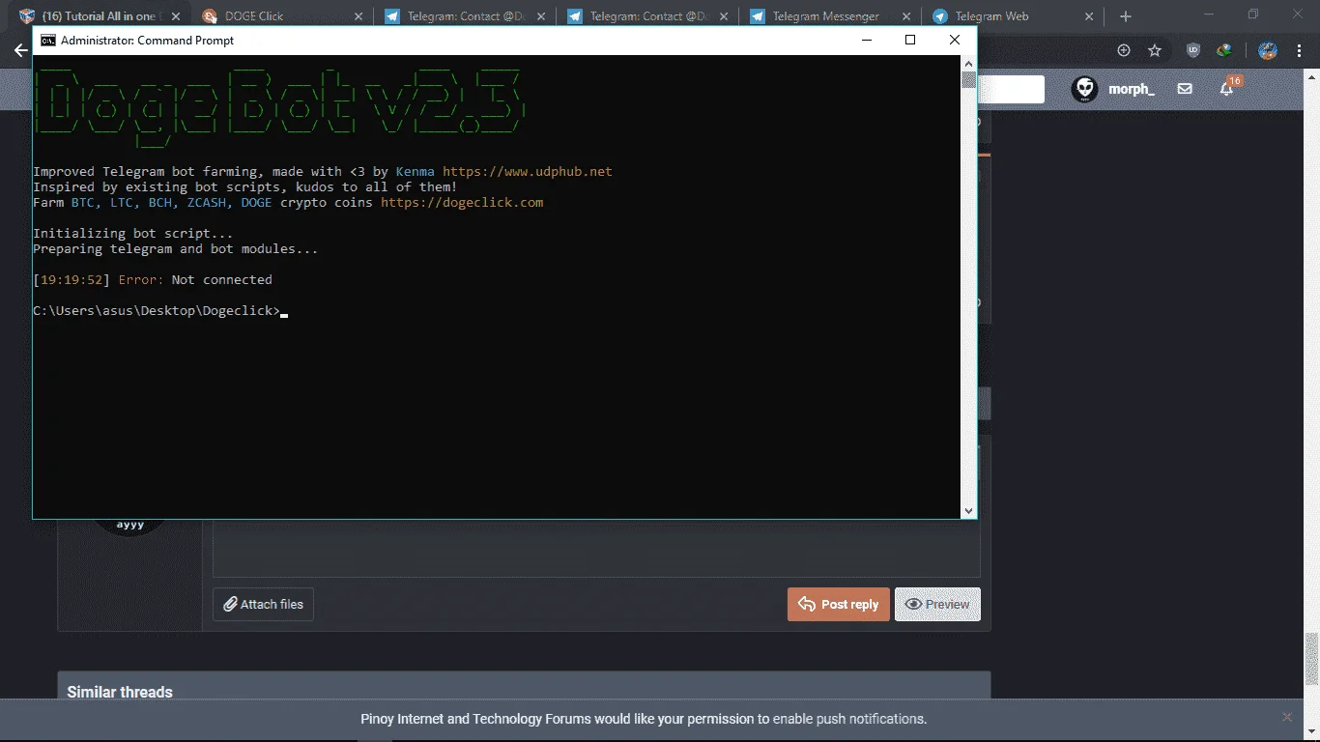Screen dimensions: 1320x742
Task: Close the Tutorial All in one tab
Action: point(175,16)
